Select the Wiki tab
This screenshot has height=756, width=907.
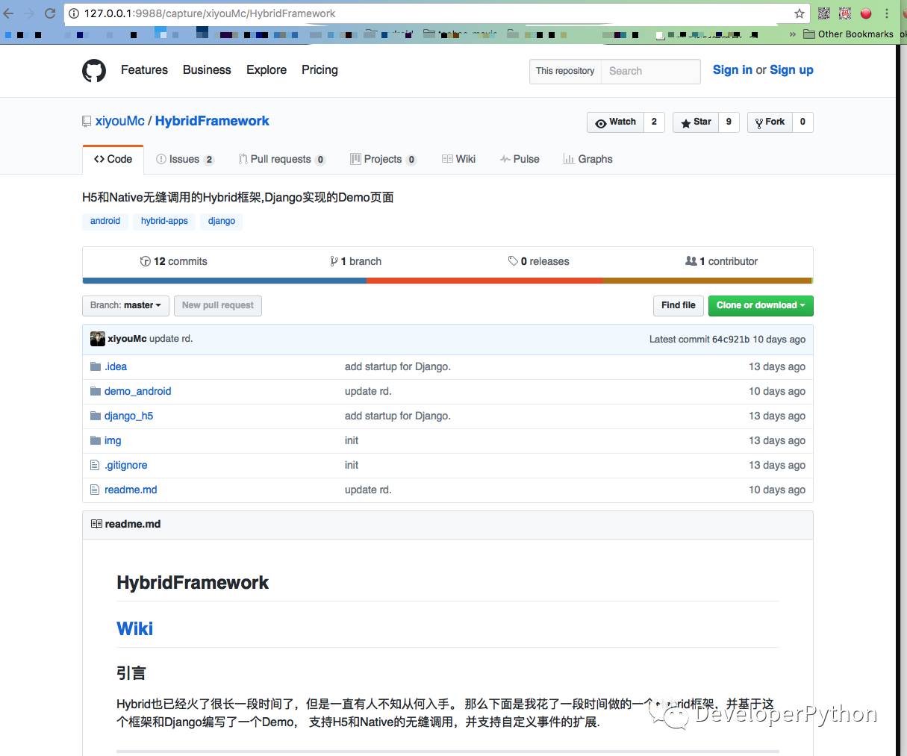tap(458, 159)
